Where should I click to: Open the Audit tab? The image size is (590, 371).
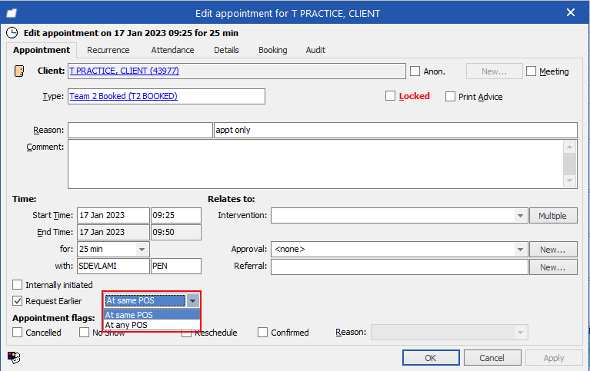pyautogui.click(x=315, y=50)
